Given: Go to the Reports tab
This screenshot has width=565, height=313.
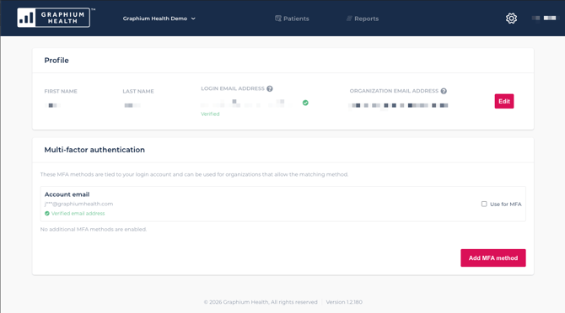Looking at the screenshot, I should pyautogui.click(x=363, y=19).
